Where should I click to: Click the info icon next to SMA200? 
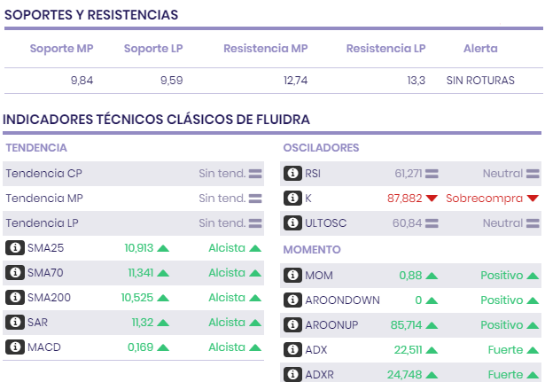tap(14, 298)
